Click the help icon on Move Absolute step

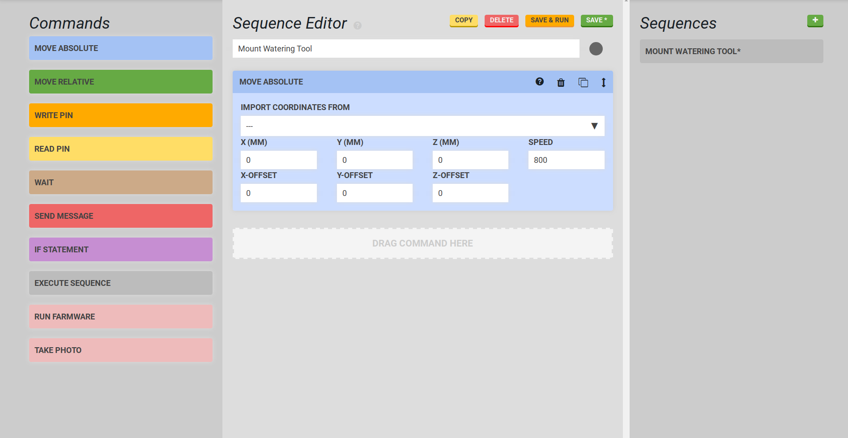[x=539, y=82]
